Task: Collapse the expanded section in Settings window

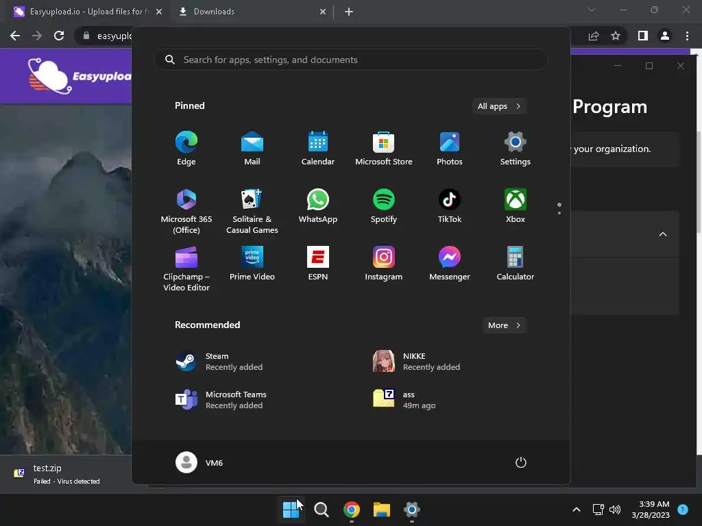Action: click(663, 234)
